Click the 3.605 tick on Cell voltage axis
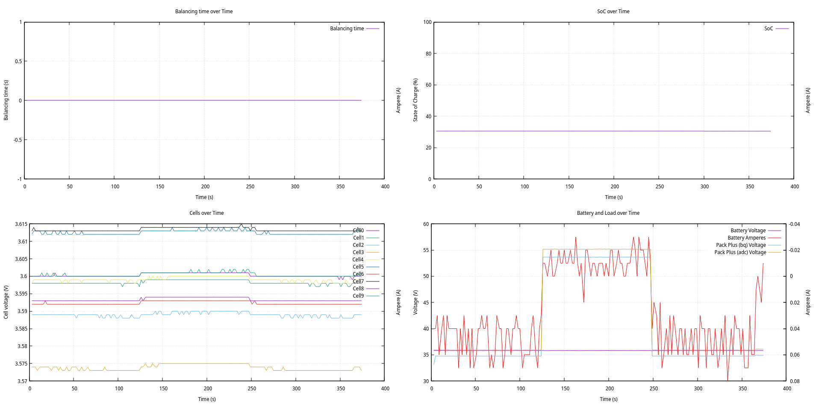This screenshot has height=404, width=819. (x=21, y=259)
